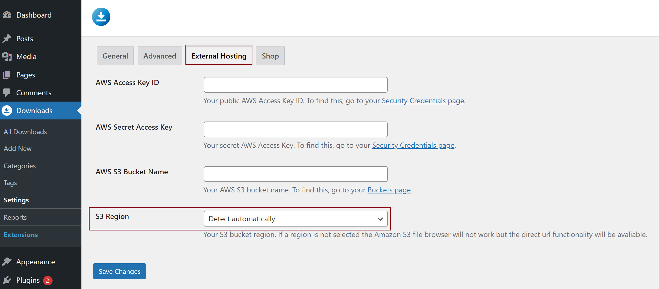Click the AWS Secret Access Key label
The width and height of the screenshot is (659, 289).
[134, 127]
